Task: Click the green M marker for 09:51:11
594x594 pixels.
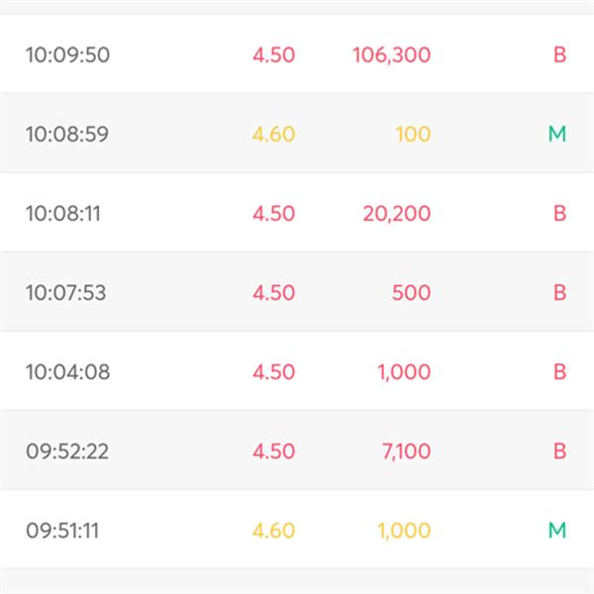Action: pos(557,530)
